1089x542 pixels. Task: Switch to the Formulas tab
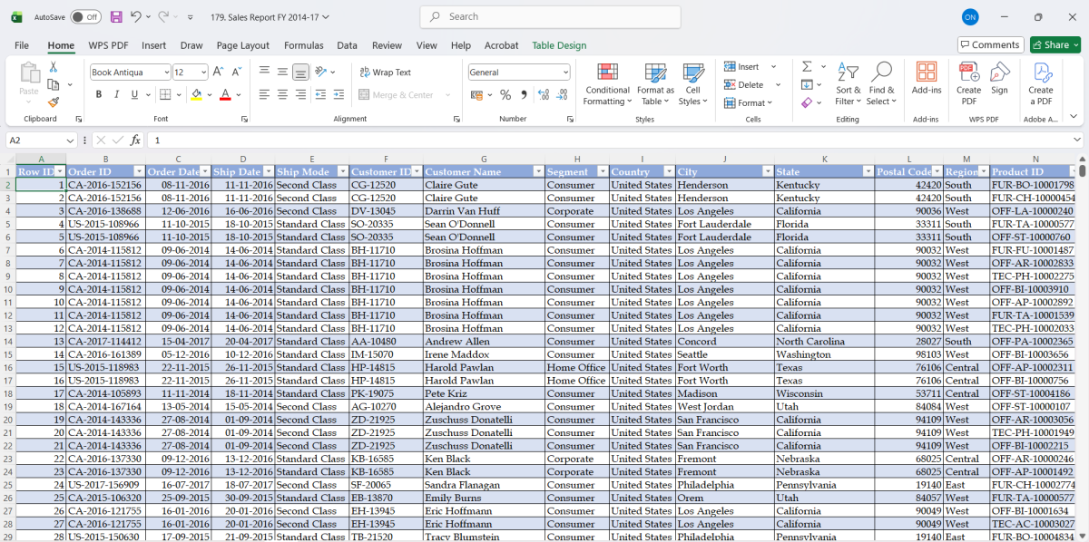click(303, 45)
